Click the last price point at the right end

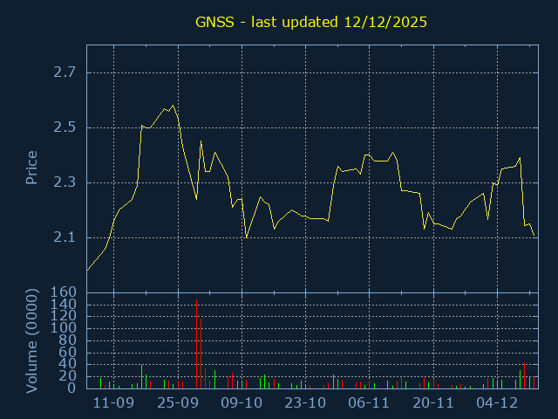(534, 237)
